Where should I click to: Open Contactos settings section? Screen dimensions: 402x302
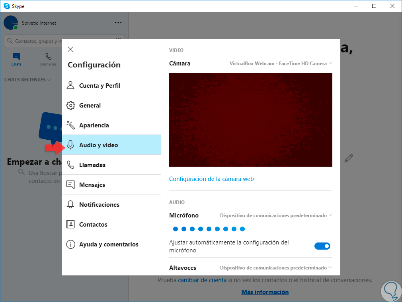111,224
